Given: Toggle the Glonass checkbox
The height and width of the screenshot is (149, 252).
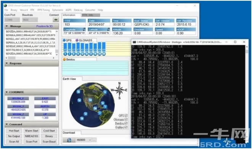Looking at the screenshot, I should [126, 119].
